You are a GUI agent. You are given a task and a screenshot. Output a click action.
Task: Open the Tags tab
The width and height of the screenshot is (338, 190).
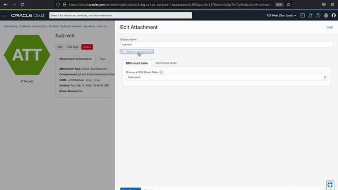tap(102, 59)
